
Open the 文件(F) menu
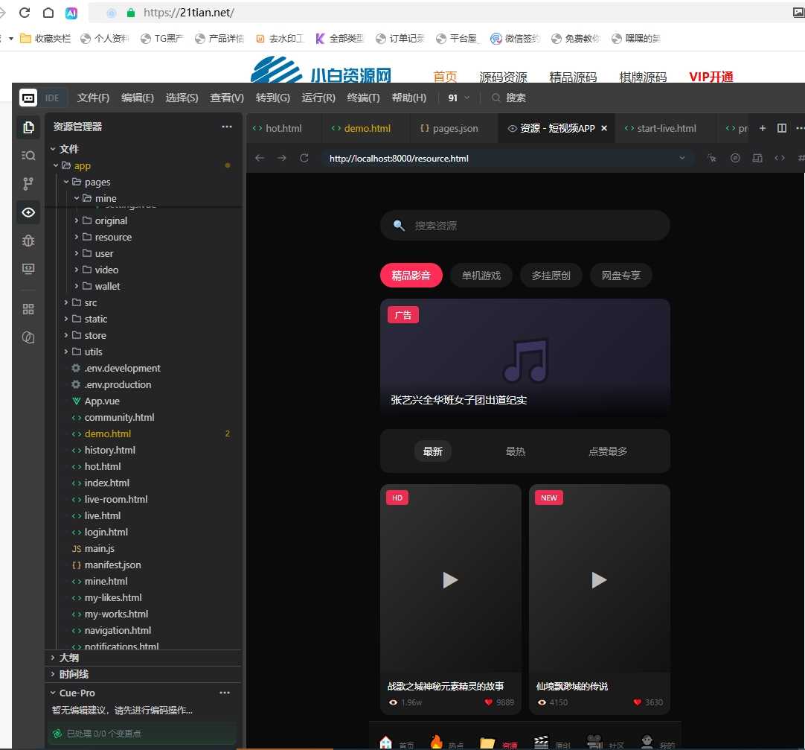[93, 98]
